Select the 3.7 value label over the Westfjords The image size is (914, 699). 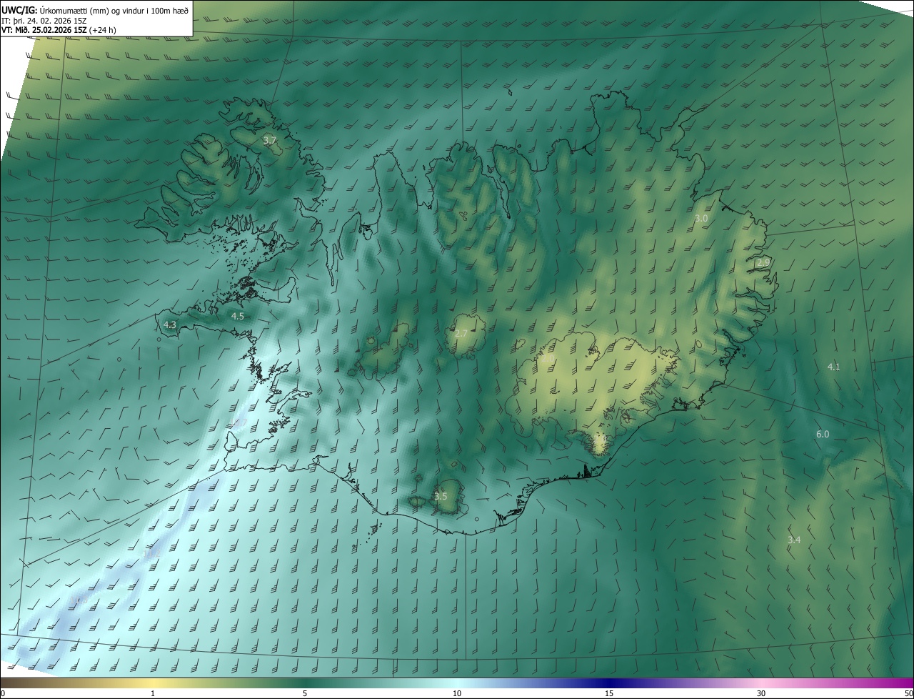pyautogui.click(x=269, y=140)
